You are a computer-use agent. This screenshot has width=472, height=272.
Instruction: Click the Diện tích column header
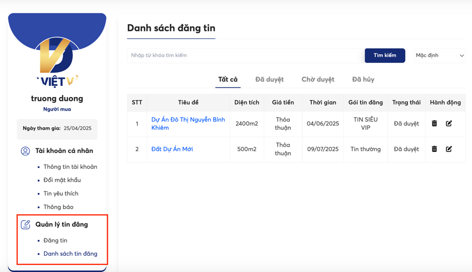pos(247,102)
